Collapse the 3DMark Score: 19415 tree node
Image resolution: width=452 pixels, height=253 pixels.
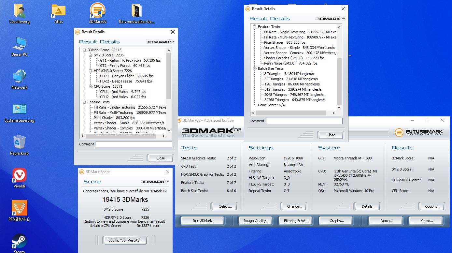click(84, 50)
